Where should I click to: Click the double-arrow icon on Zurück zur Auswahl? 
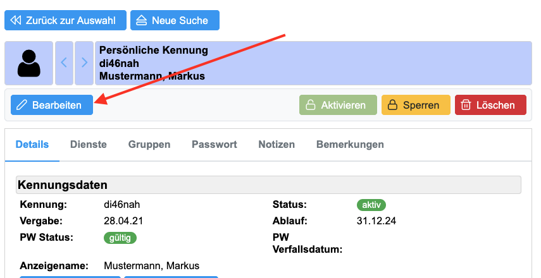pos(16,20)
